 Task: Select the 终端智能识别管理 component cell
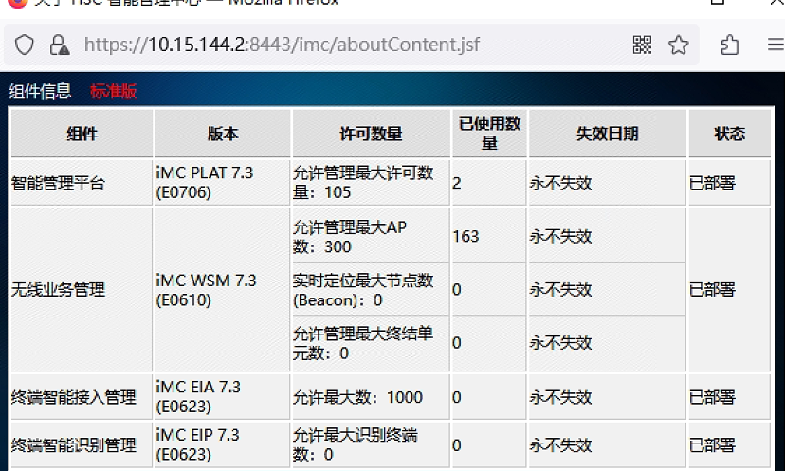pos(82,444)
